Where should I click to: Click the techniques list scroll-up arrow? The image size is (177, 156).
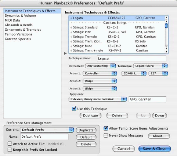[166, 18]
